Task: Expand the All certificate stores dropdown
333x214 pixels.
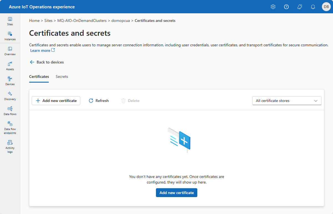Action: coord(287,101)
